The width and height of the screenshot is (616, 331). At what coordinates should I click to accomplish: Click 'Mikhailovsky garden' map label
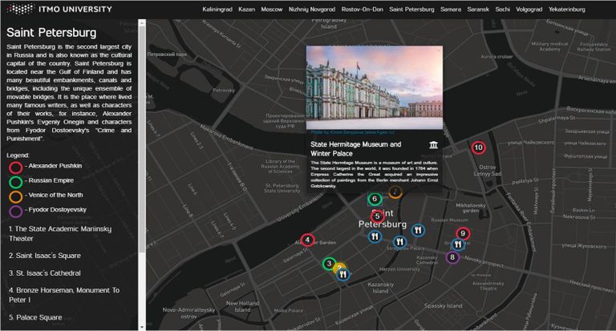click(471, 208)
